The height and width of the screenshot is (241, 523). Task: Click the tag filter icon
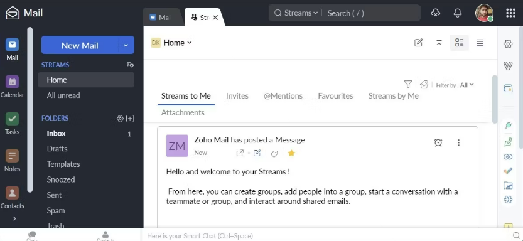click(424, 85)
